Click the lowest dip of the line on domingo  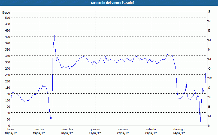pos(200,124)
